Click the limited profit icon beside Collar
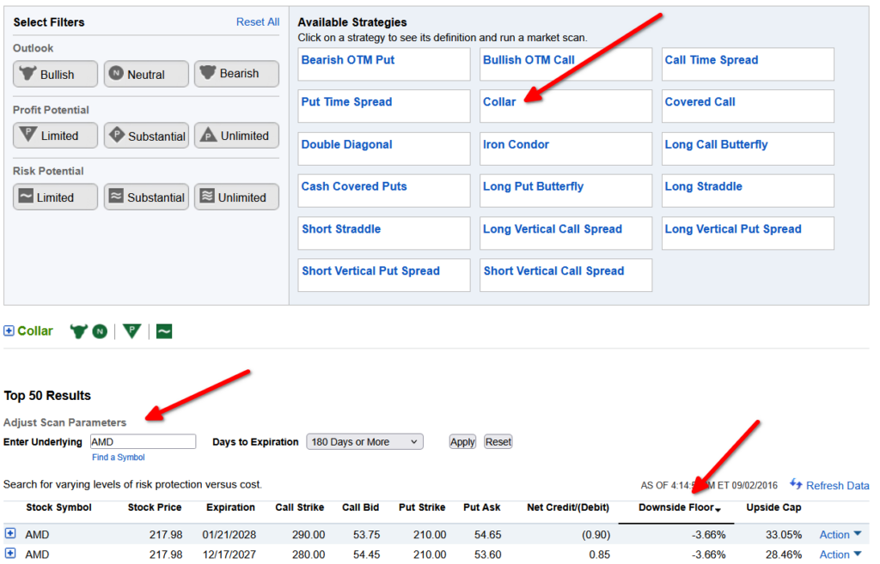The height and width of the screenshot is (564, 880). coord(131,331)
